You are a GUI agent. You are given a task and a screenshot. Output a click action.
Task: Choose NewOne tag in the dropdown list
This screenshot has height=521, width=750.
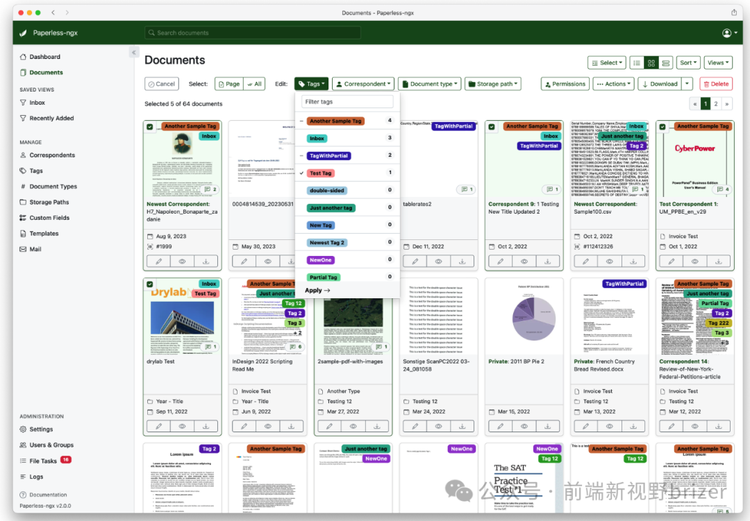pyautogui.click(x=347, y=260)
